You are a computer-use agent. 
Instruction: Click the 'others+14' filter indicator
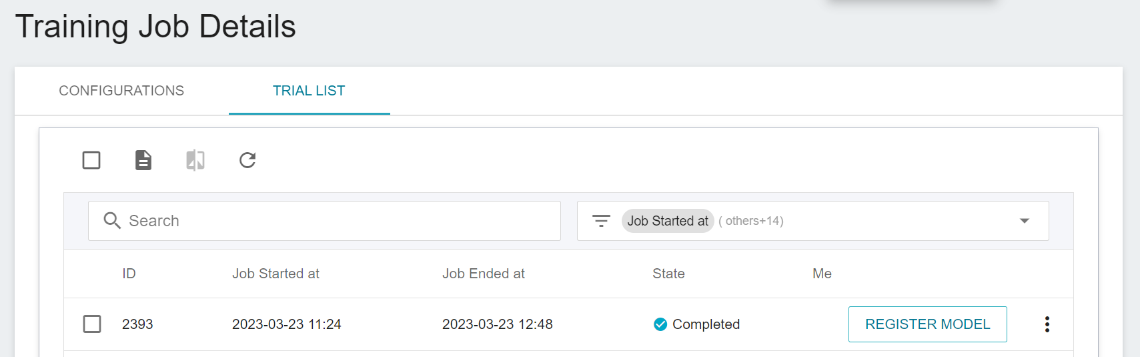tap(751, 221)
